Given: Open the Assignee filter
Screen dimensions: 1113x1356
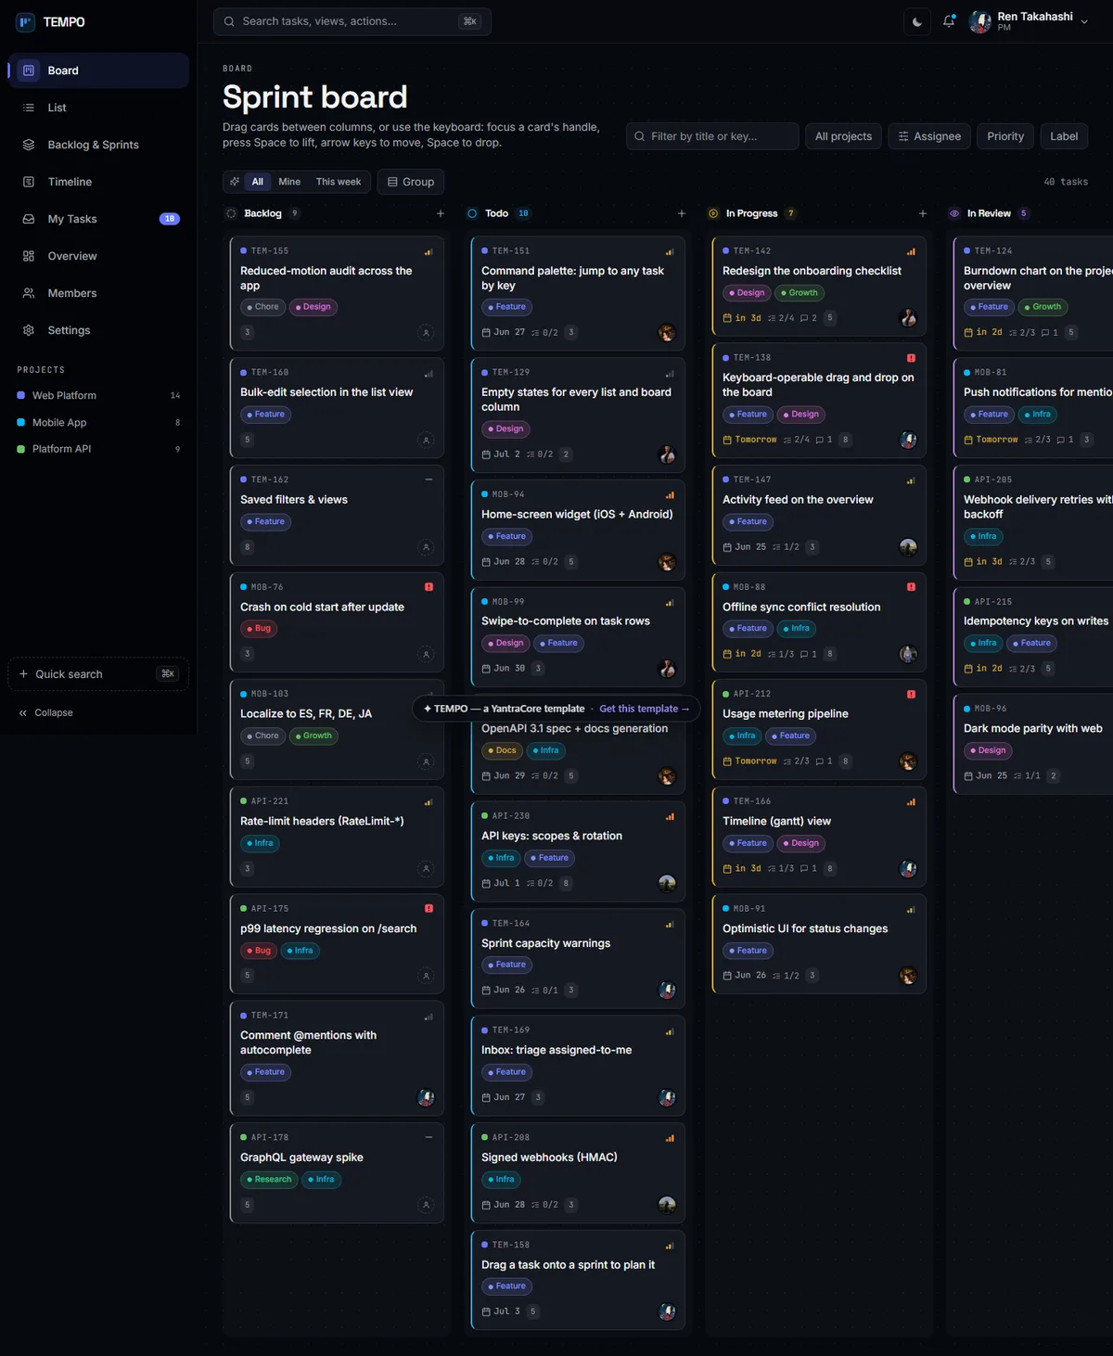Looking at the screenshot, I should pyautogui.click(x=929, y=136).
